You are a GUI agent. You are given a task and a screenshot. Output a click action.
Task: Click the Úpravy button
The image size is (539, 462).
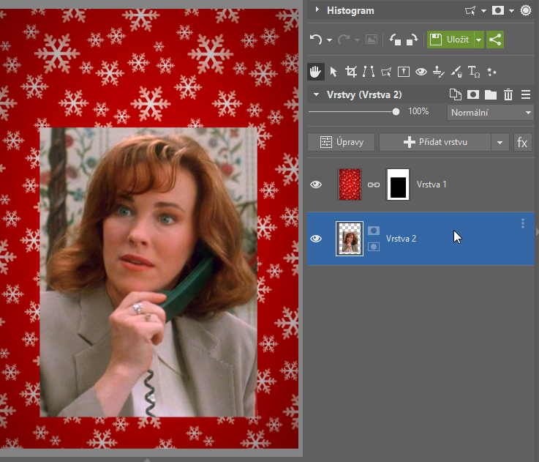(341, 142)
